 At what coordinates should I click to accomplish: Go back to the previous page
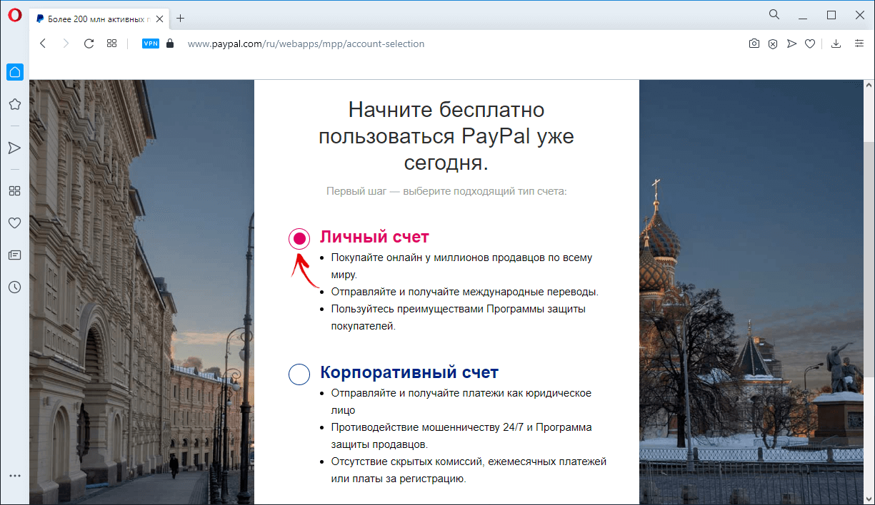(43, 44)
